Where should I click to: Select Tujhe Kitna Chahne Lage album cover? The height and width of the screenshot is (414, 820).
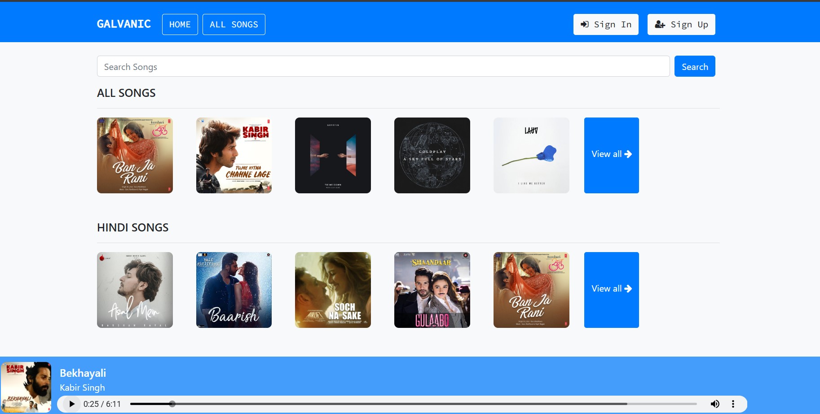[x=234, y=155]
